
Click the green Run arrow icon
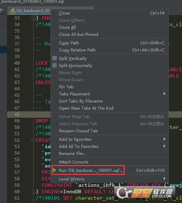tap(55, 170)
